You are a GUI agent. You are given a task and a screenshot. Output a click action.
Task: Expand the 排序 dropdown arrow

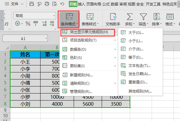point(161,24)
